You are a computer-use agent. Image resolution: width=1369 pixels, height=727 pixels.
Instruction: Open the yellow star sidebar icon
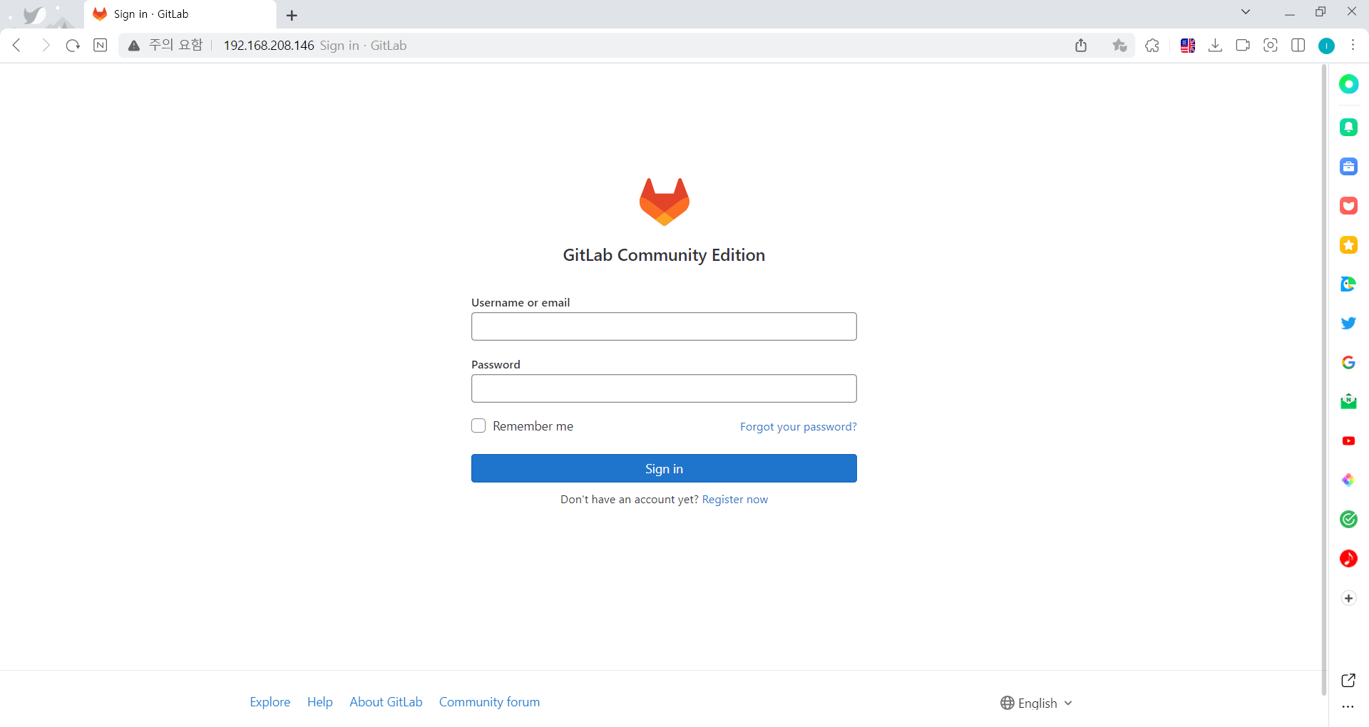coord(1348,245)
